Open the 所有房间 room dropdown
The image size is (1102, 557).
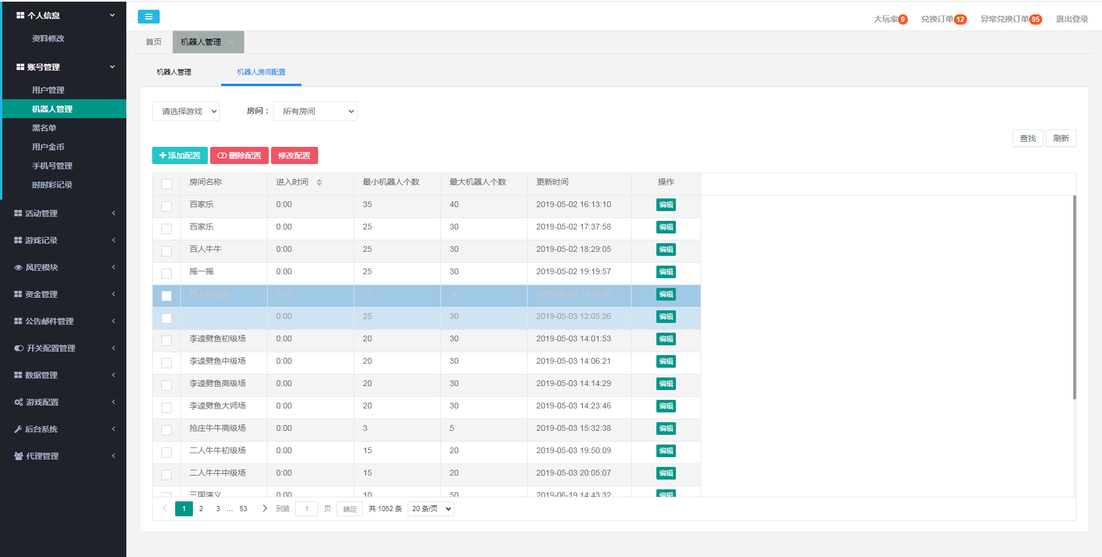pos(315,111)
